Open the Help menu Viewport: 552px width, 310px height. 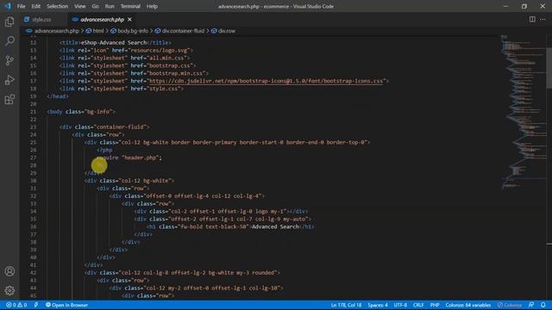152,6
